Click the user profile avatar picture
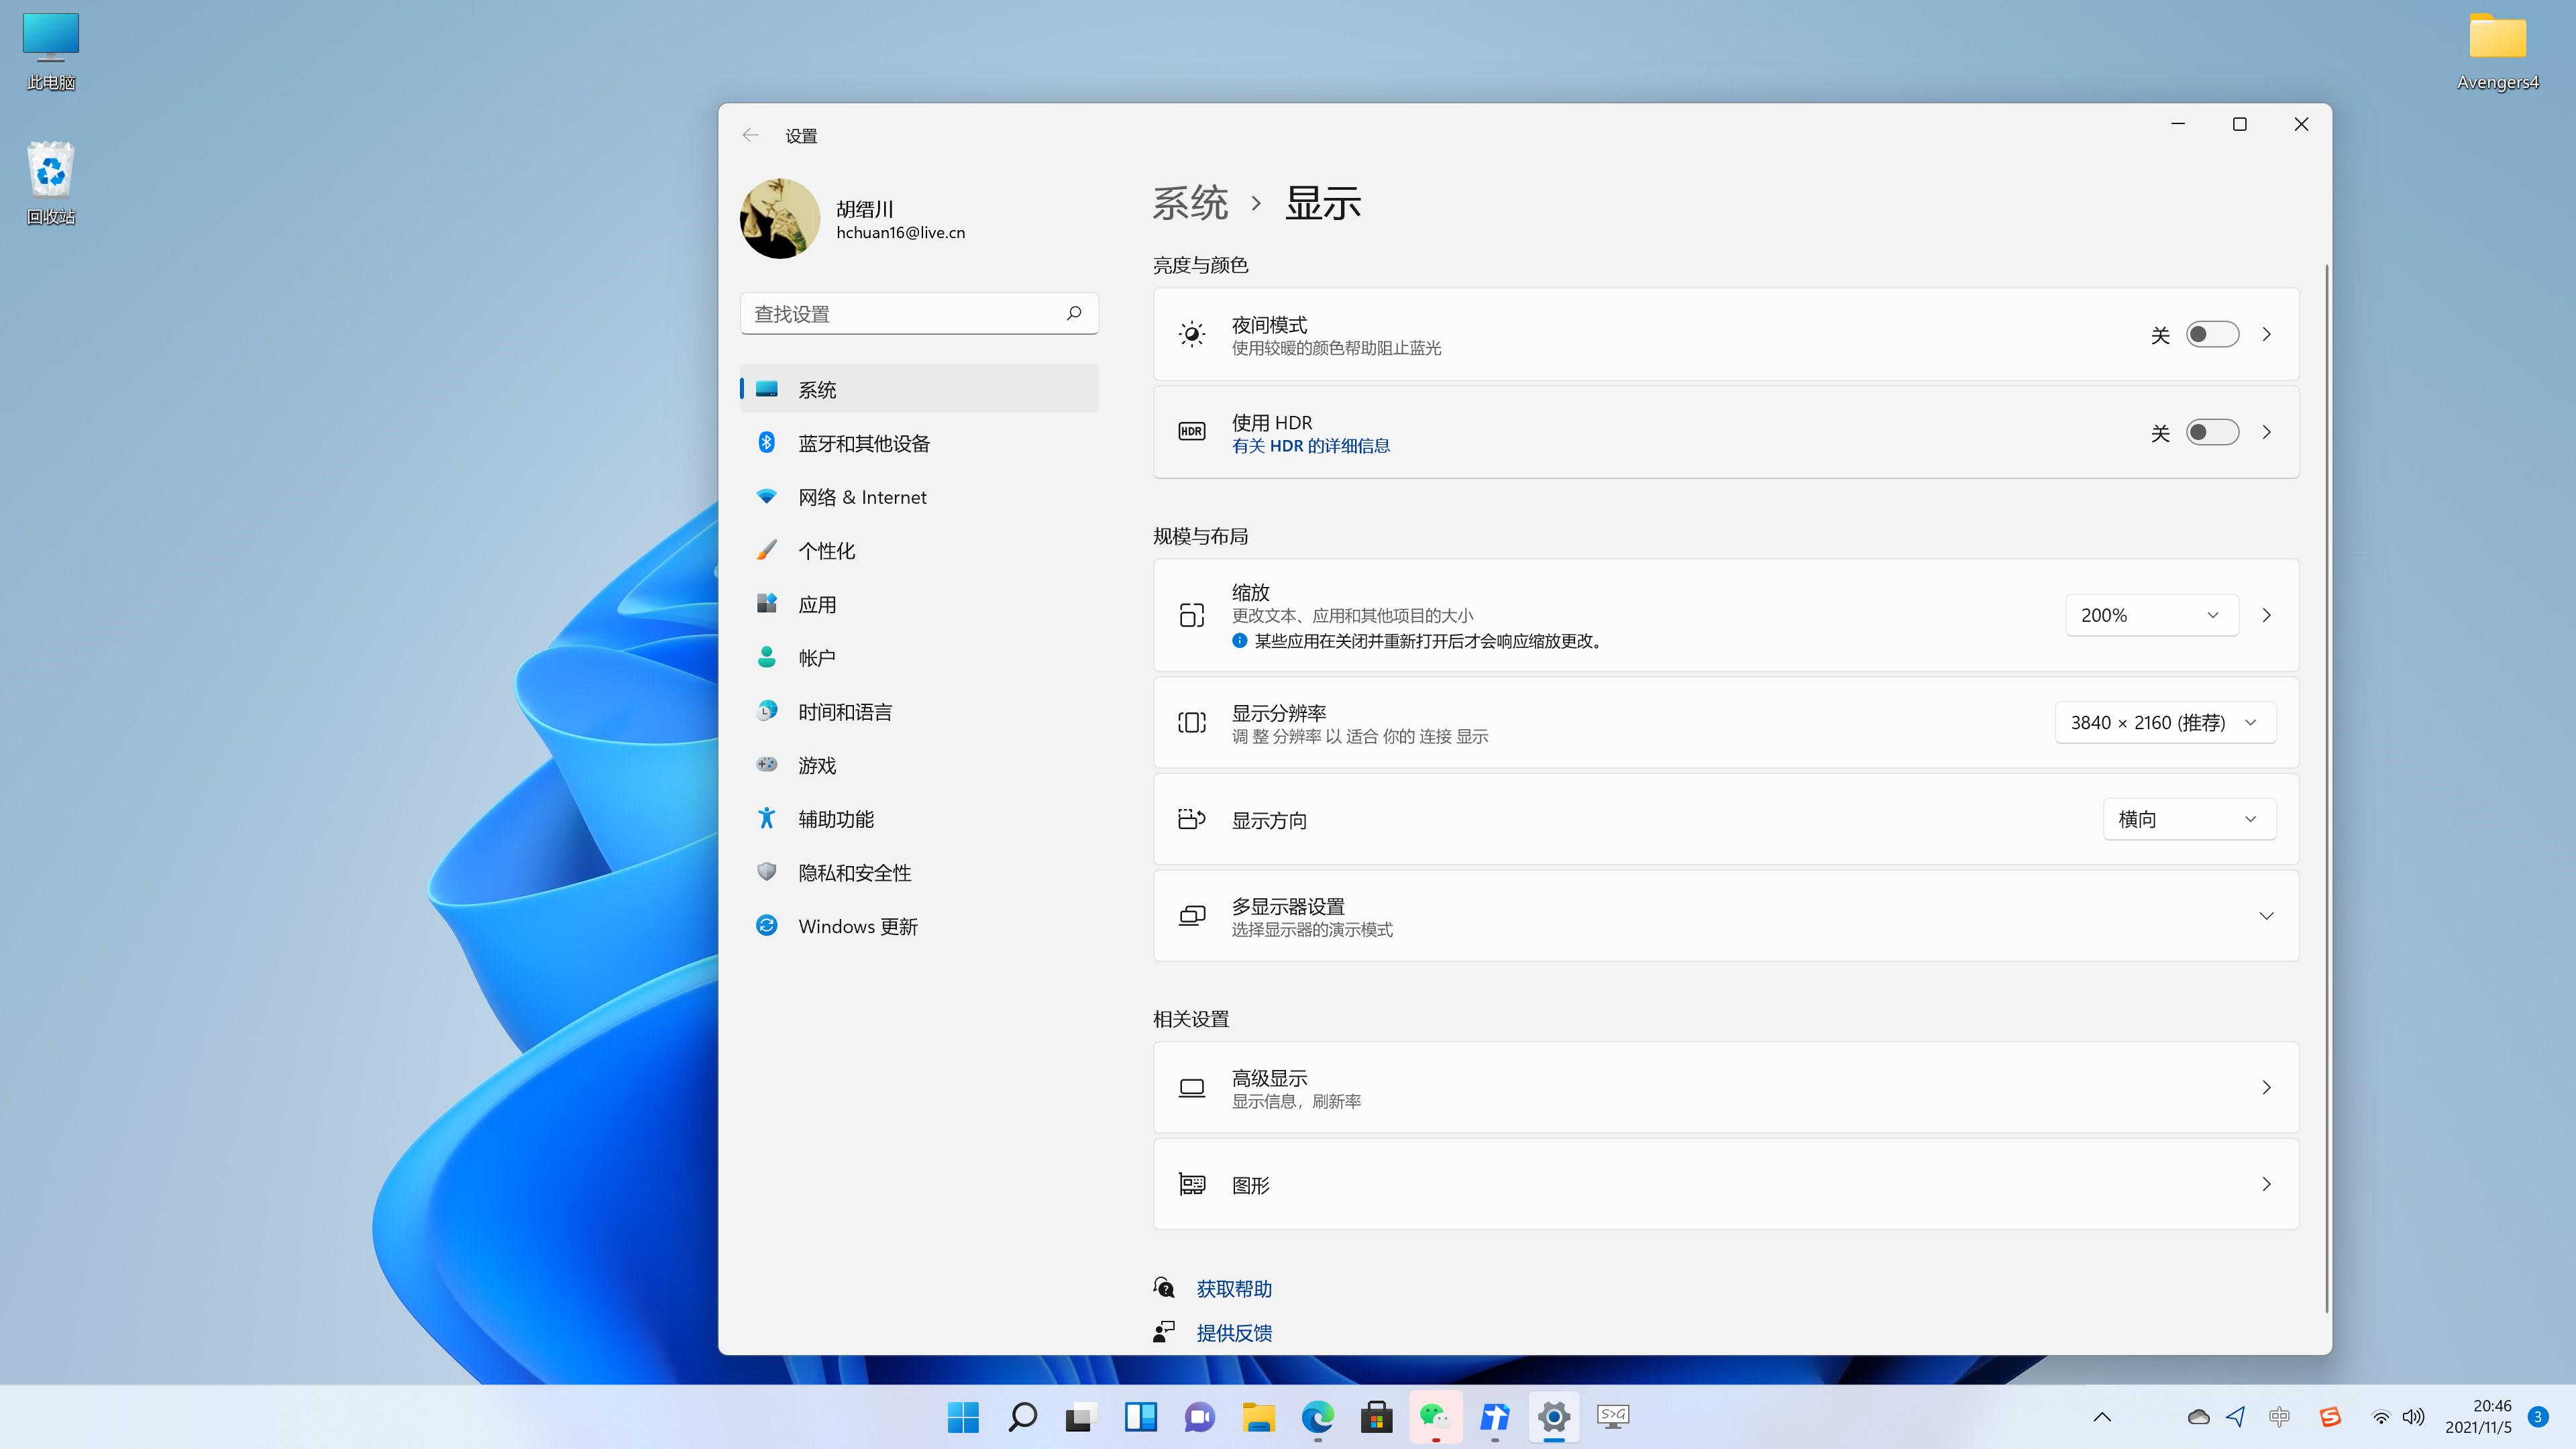 [x=780, y=219]
